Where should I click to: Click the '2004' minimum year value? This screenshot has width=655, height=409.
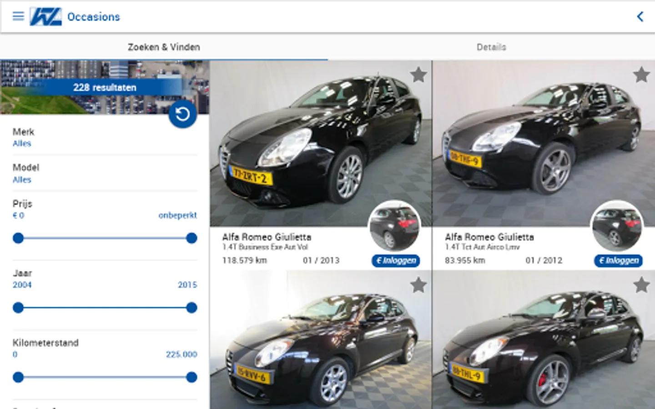(22, 285)
